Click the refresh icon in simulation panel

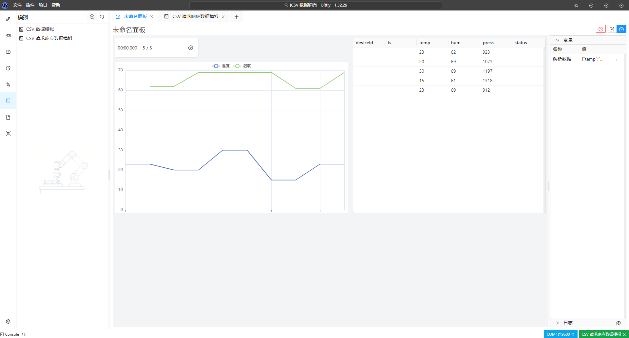tap(102, 17)
